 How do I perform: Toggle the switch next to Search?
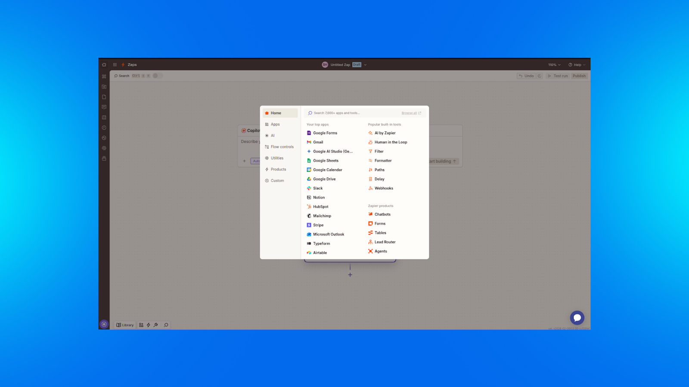(156, 76)
